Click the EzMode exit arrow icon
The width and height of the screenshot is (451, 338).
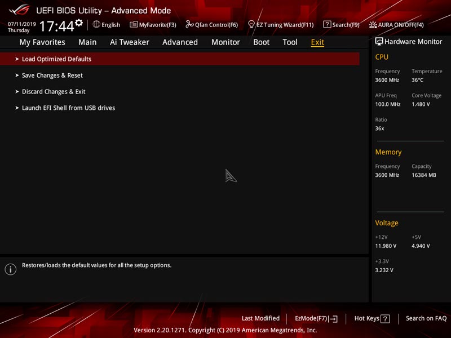[333, 318]
